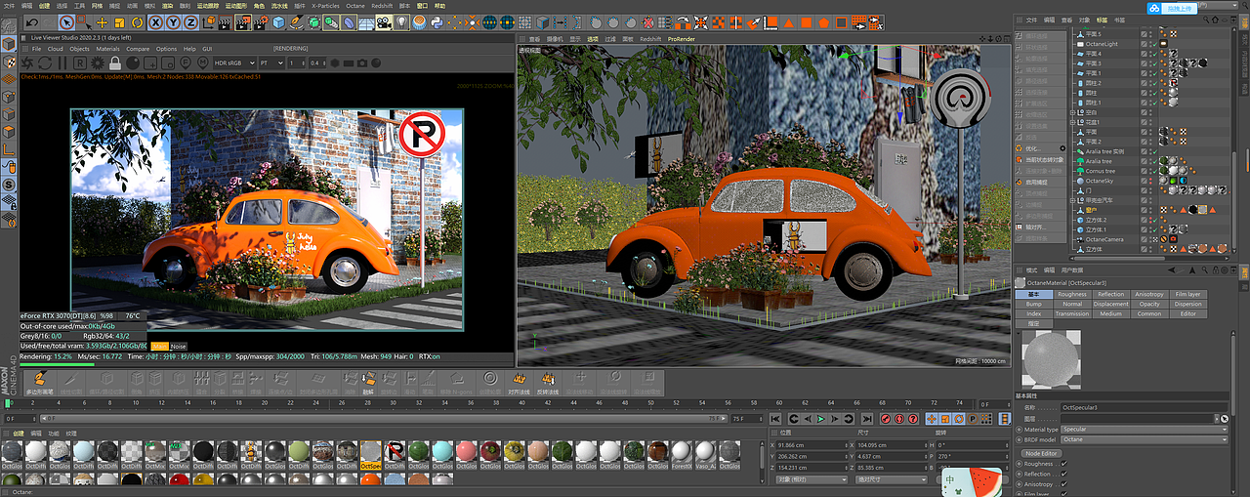This screenshot has width=1250, height=497.
Task: Switch to Reflection material tab
Action: pyautogui.click(x=1111, y=294)
